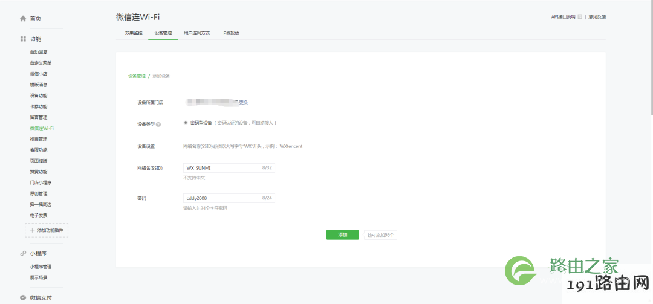Viewport: 653px width, 304px height.
Task: Click the 不支持中文 hint text
Action: point(194,178)
